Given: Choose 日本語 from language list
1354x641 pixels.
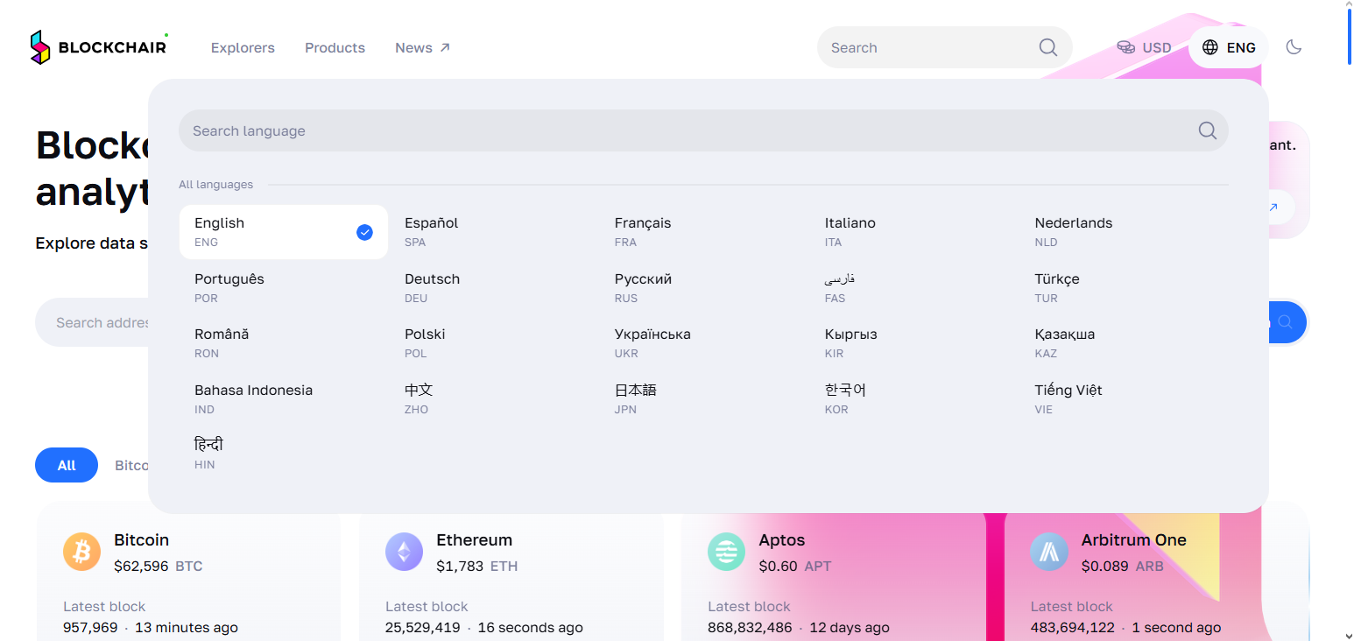Looking at the screenshot, I should click(x=702, y=398).
